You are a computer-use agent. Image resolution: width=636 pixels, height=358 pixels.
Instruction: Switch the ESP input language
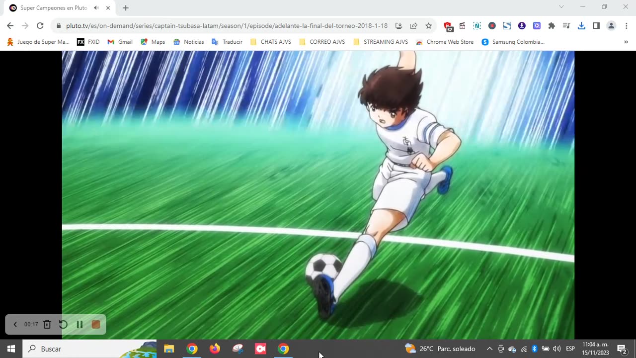(x=570, y=349)
